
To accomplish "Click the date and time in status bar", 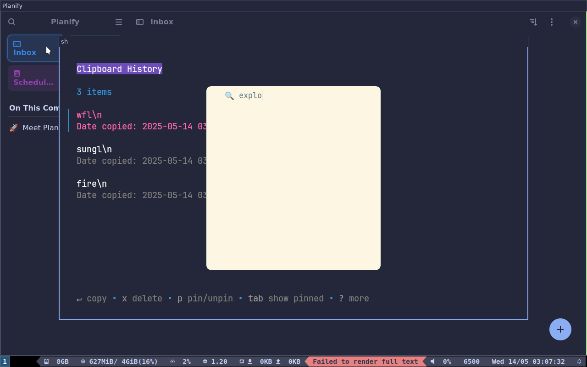I will pyautogui.click(x=528, y=361).
